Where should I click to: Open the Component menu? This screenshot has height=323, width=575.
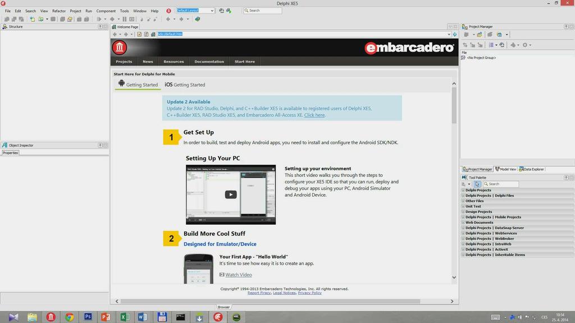[x=106, y=11]
